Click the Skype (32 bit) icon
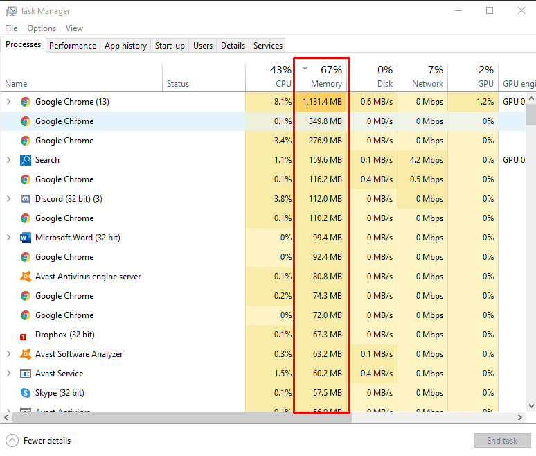The width and height of the screenshot is (536, 456). coord(26,393)
